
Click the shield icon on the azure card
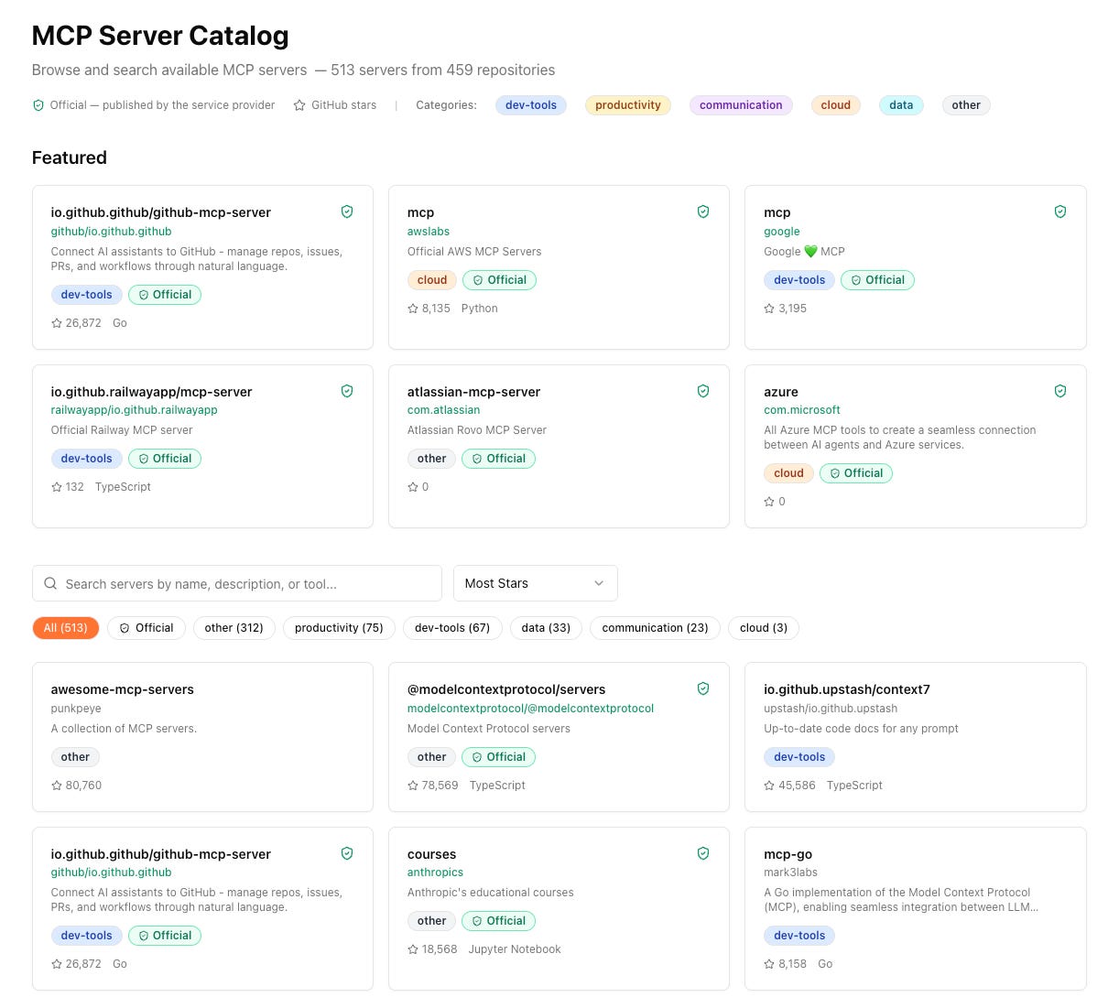point(1060,391)
